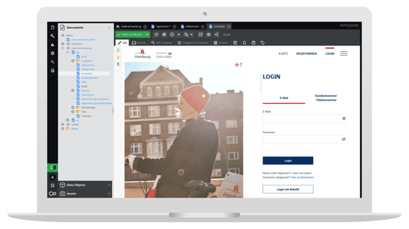Open dropdown arrow beside info icon

pyautogui.click(x=179, y=35)
